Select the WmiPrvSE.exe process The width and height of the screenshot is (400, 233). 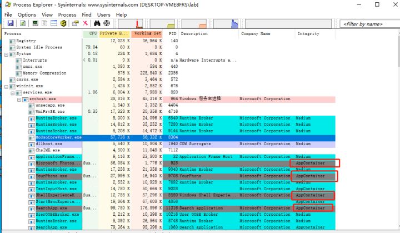click(x=169, y=112)
